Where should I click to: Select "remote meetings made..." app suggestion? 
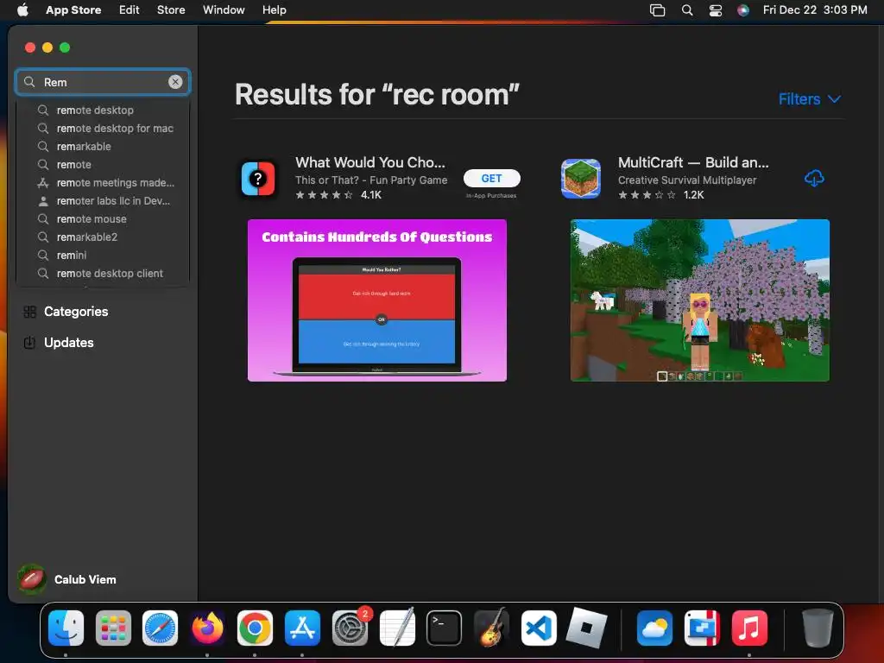coord(103,183)
